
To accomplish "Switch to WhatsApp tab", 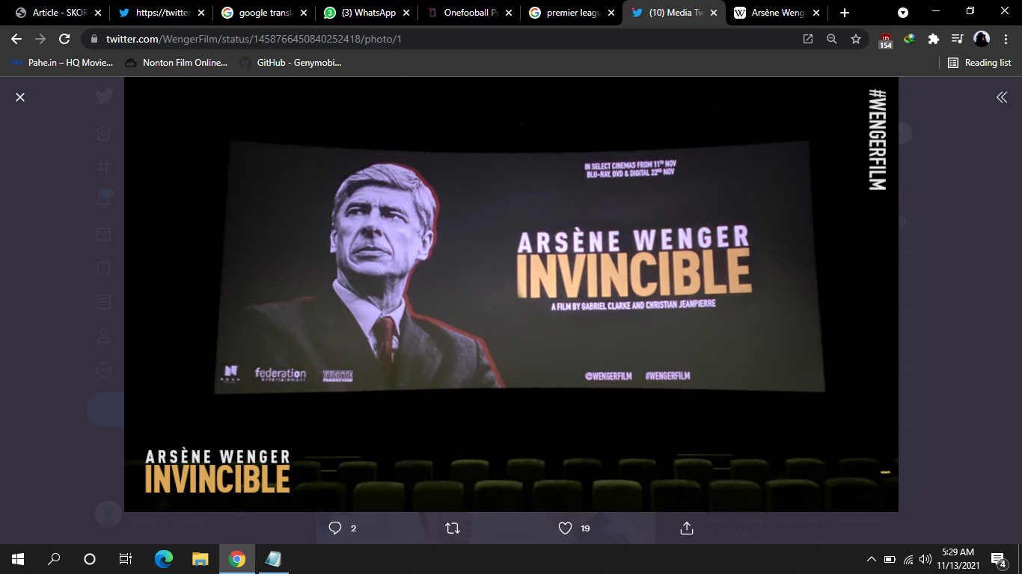I will 366,13.
